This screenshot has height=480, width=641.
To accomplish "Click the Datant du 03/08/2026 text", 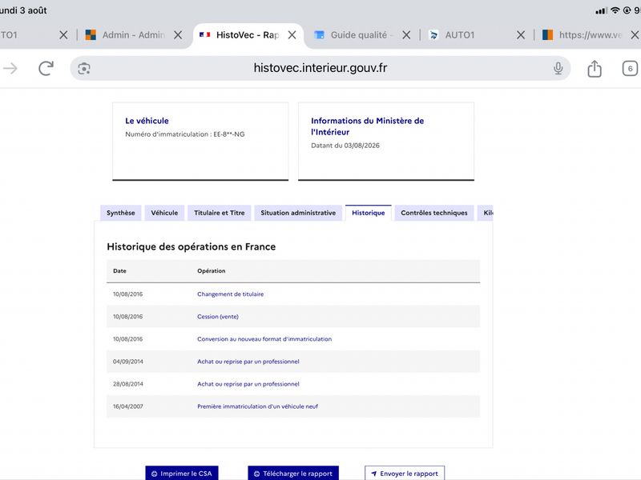I will (x=345, y=146).
